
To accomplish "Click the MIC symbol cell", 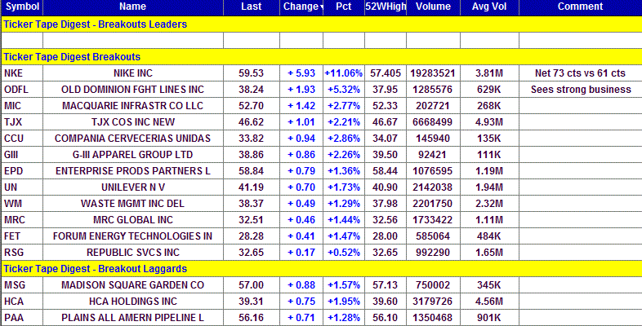I will (x=22, y=106).
